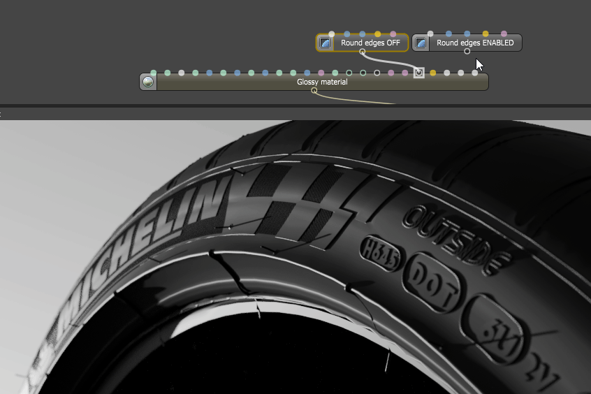This screenshot has height=394, width=591.
Task: Click white input pin on Round edges ENABLED
Action: point(430,34)
